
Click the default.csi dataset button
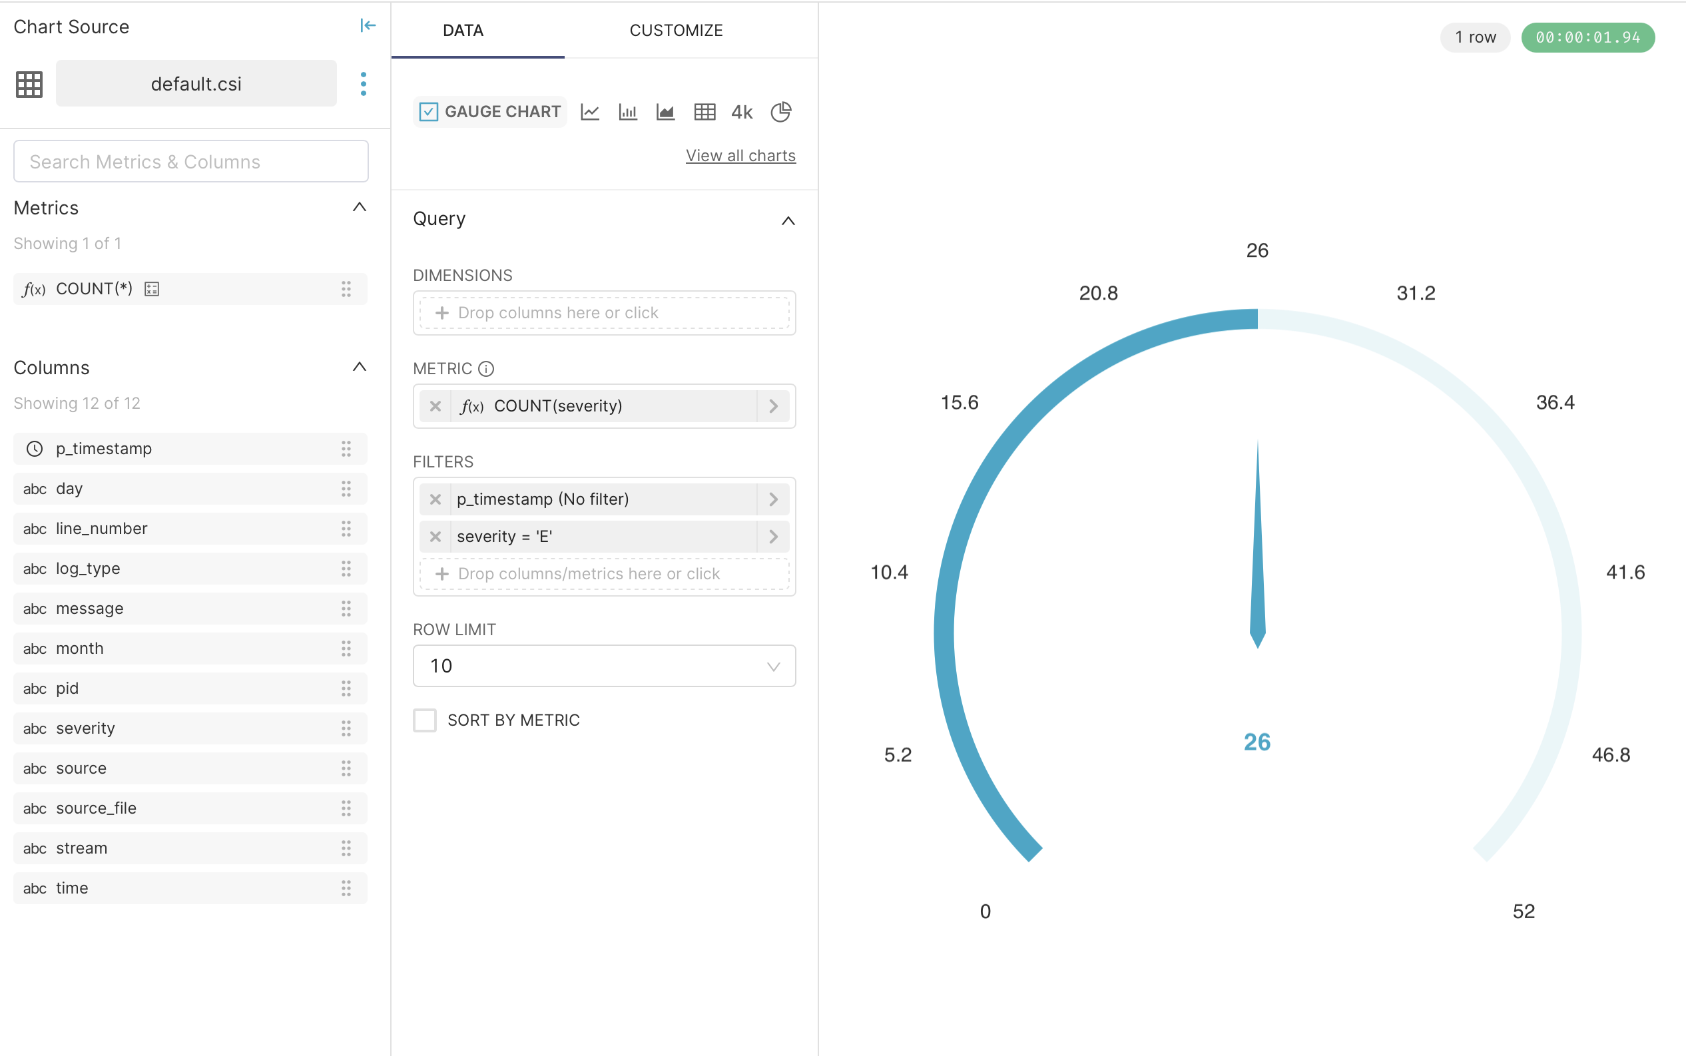[196, 84]
